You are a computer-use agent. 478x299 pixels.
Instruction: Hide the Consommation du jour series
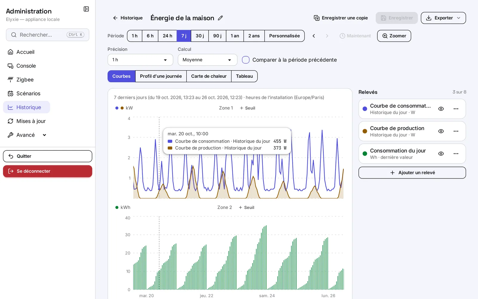coord(441,154)
